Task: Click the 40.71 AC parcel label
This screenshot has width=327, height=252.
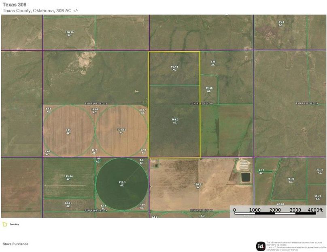Action: [68, 204]
